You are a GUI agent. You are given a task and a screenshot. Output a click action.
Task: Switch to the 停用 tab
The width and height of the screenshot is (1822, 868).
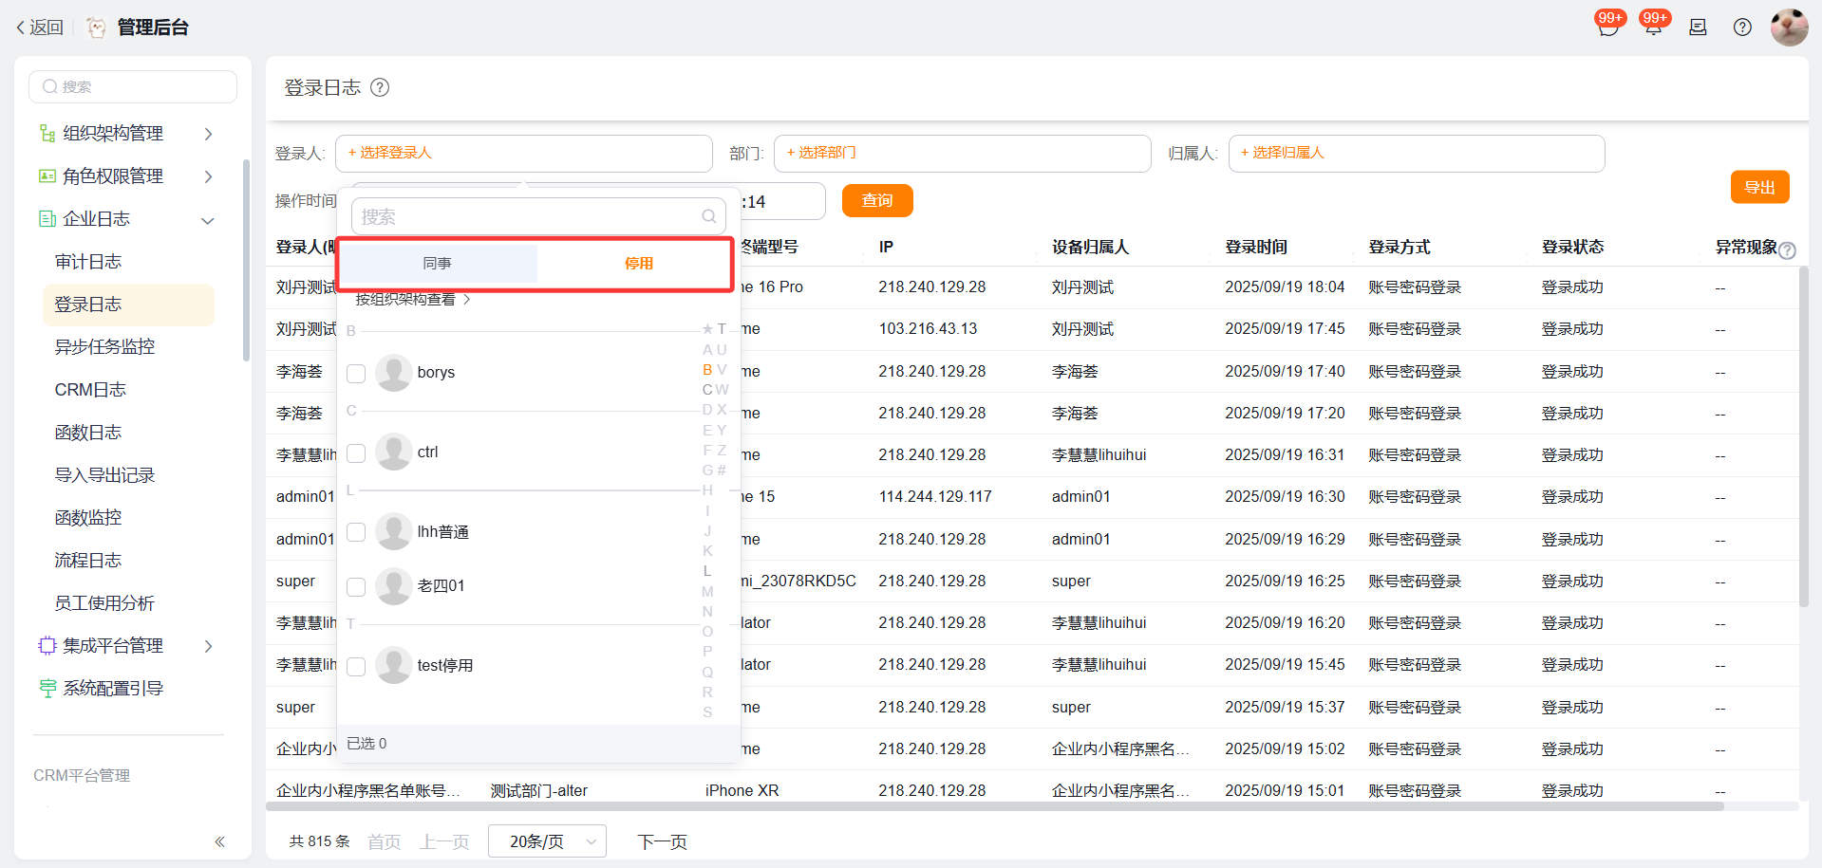click(638, 264)
